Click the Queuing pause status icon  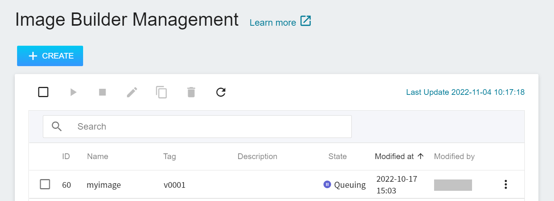327,184
